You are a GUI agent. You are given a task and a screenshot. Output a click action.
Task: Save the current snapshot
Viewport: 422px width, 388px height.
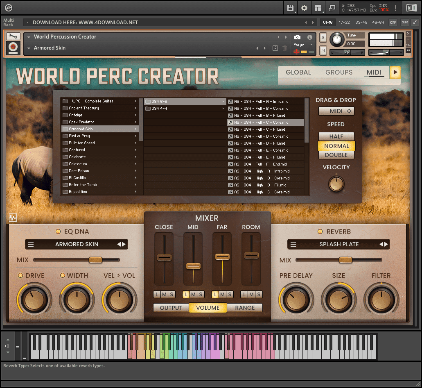click(x=275, y=48)
